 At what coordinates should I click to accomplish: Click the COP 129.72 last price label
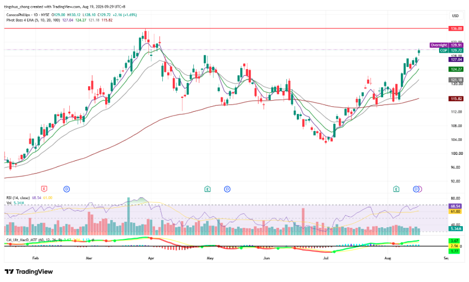[x=451, y=50]
